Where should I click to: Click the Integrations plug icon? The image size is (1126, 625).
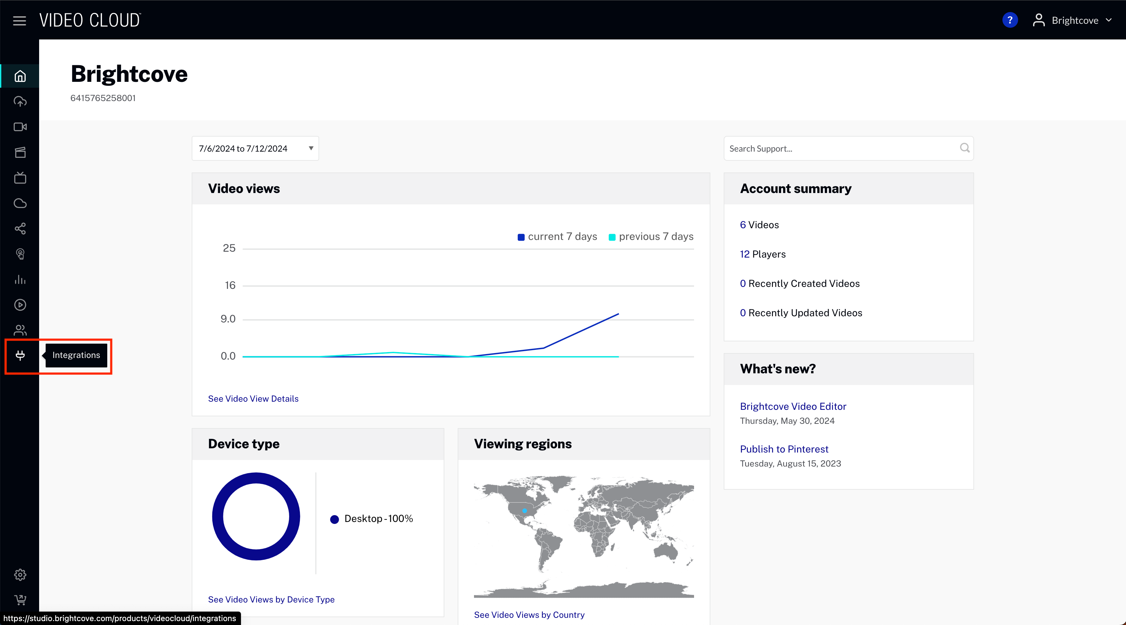pos(20,355)
